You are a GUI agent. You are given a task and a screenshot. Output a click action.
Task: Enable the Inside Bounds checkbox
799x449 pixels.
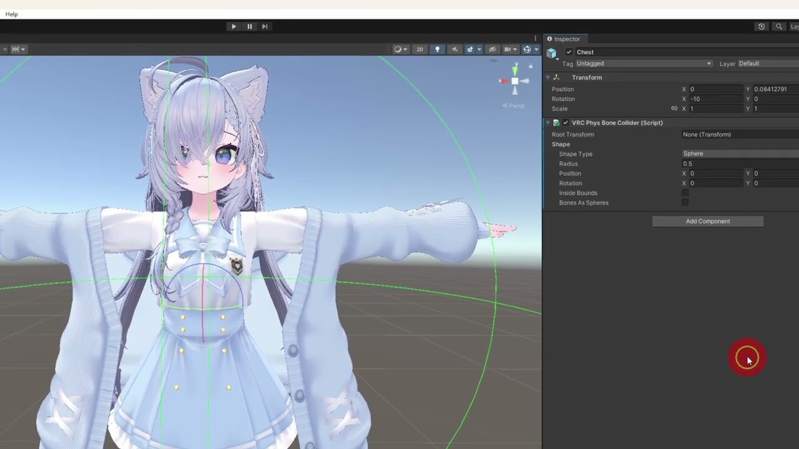pyautogui.click(x=685, y=193)
